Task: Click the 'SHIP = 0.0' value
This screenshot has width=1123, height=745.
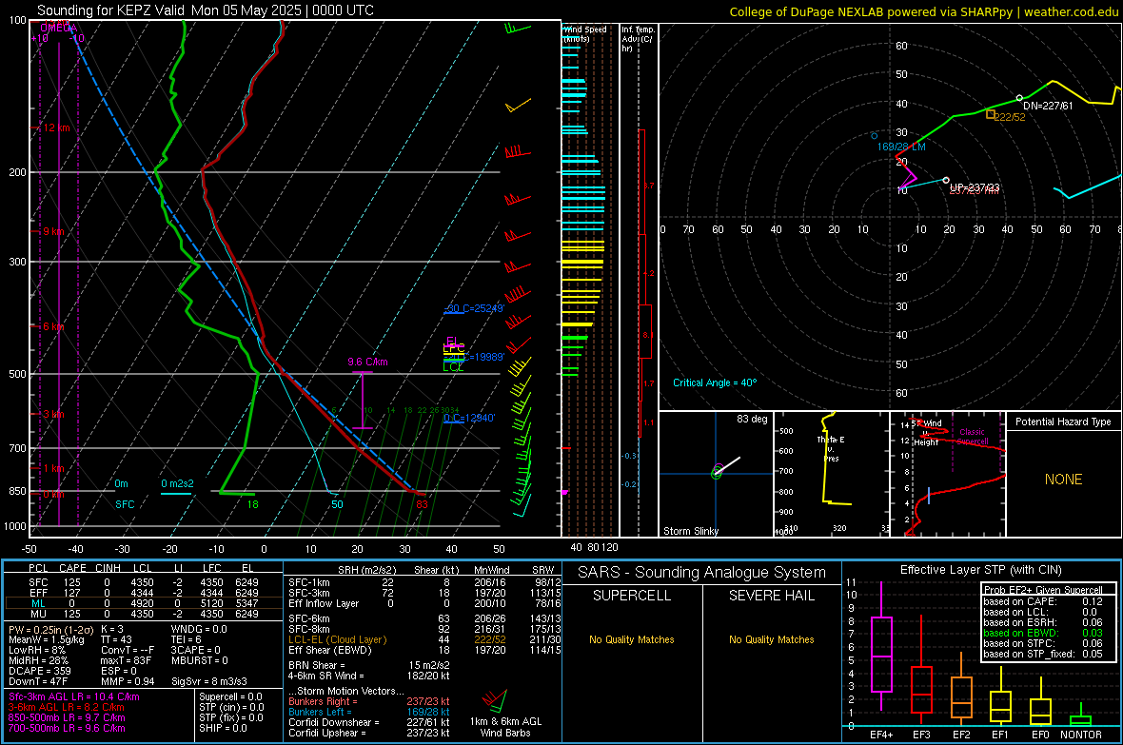Action: [x=223, y=728]
